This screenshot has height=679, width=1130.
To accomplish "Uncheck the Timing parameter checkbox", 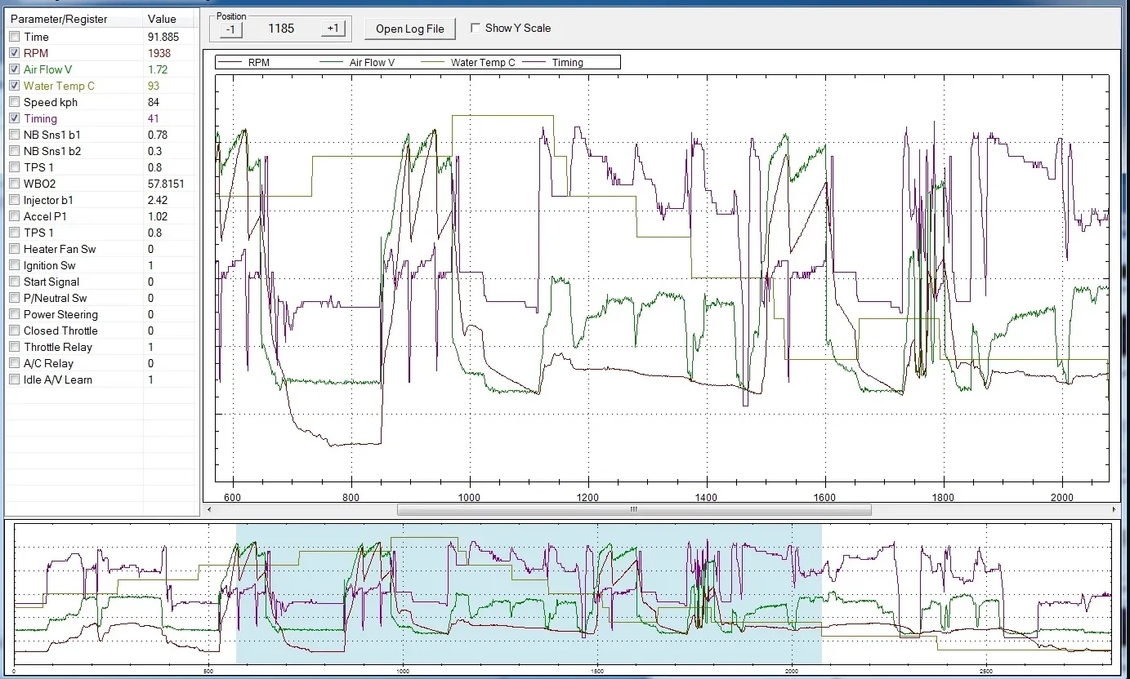I will pos(14,118).
